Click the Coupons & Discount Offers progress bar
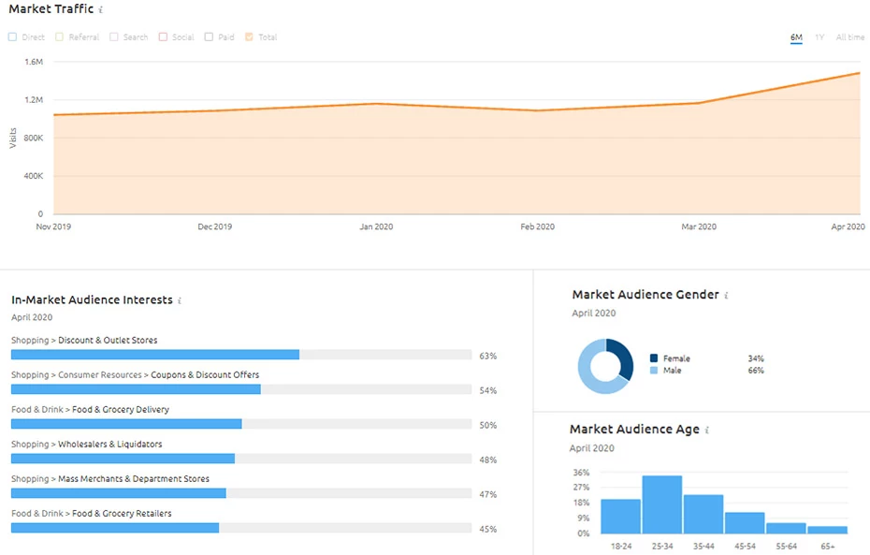The width and height of the screenshot is (870, 555). [x=241, y=389]
